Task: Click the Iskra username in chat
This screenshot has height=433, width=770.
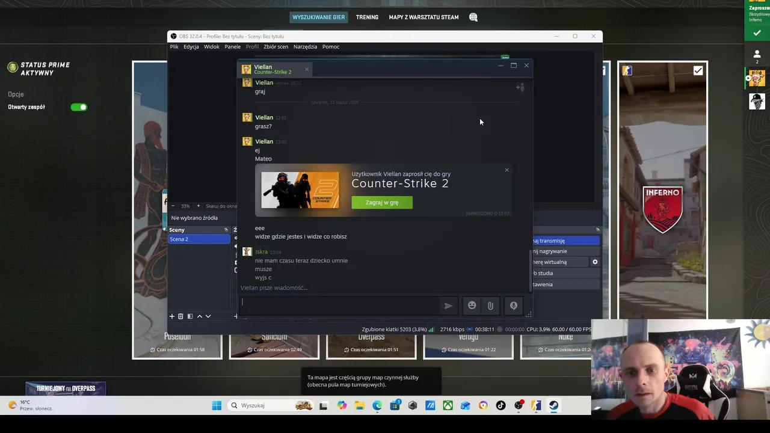Action: (261, 252)
